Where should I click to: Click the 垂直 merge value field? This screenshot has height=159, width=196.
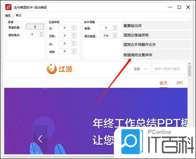click(106, 28)
